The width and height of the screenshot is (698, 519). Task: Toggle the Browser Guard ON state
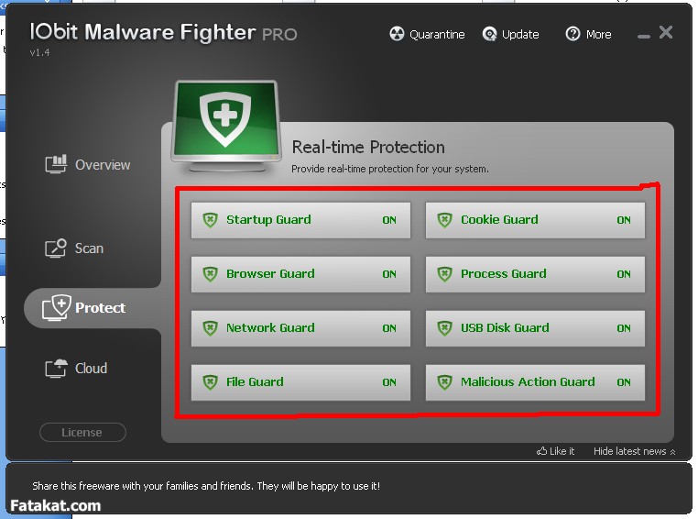coord(389,274)
